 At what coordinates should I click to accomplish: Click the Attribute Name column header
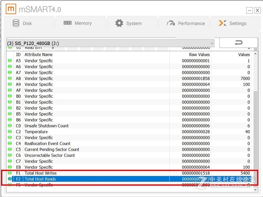point(38,55)
